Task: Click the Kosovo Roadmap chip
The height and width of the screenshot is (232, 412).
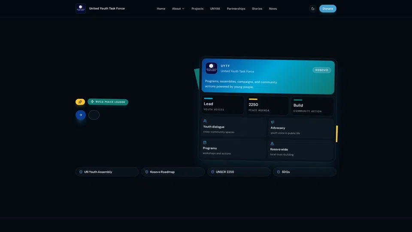Action: (x=173, y=172)
